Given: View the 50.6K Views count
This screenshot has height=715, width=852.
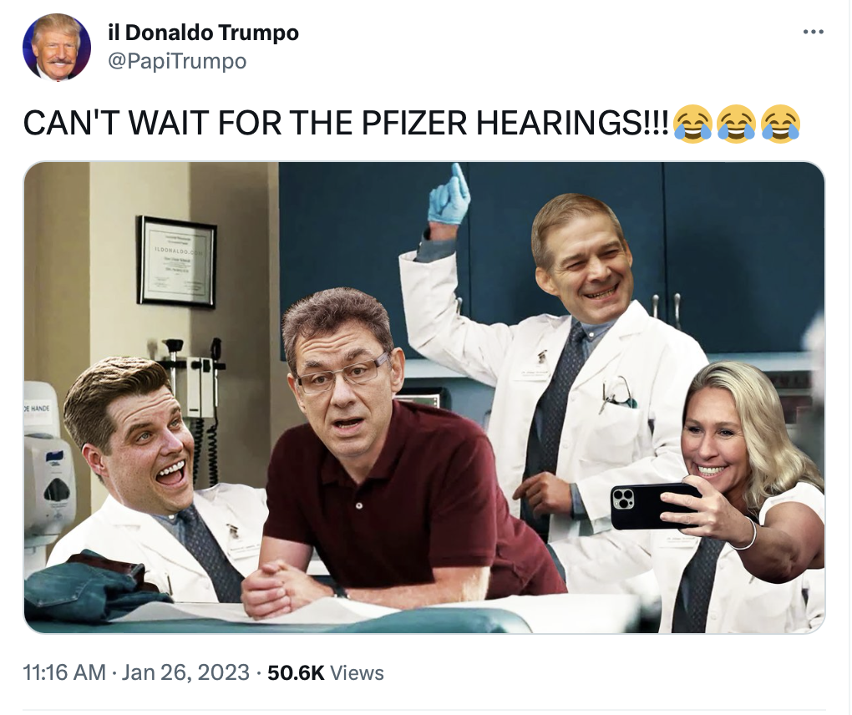Looking at the screenshot, I should (x=326, y=672).
